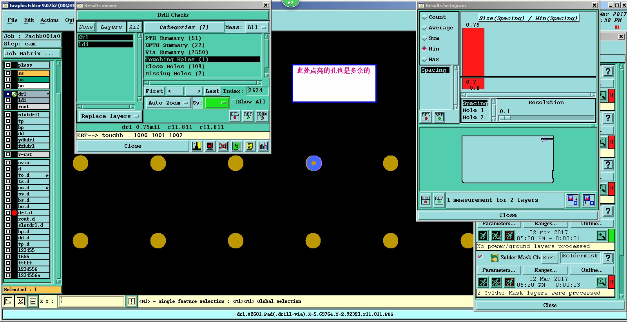The width and height of the screenshot is (627, 322).
Task: Open the Job Matrix button menu
Action: click(32, 54)
